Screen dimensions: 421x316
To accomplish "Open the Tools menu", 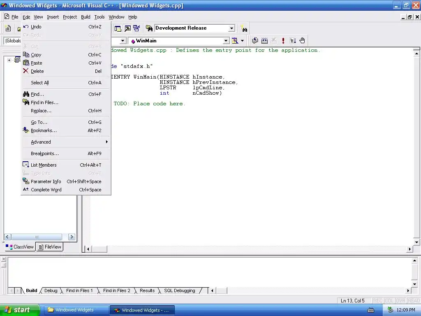I will (x=99, y=17).
